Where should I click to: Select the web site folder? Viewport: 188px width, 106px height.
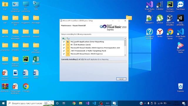click(x=5, y=33)
